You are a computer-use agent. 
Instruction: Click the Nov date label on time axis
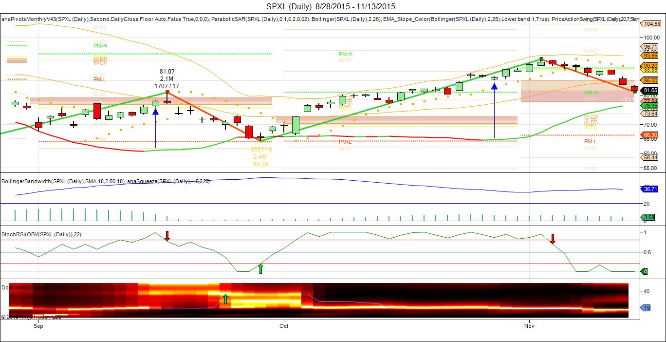(530, 326)
